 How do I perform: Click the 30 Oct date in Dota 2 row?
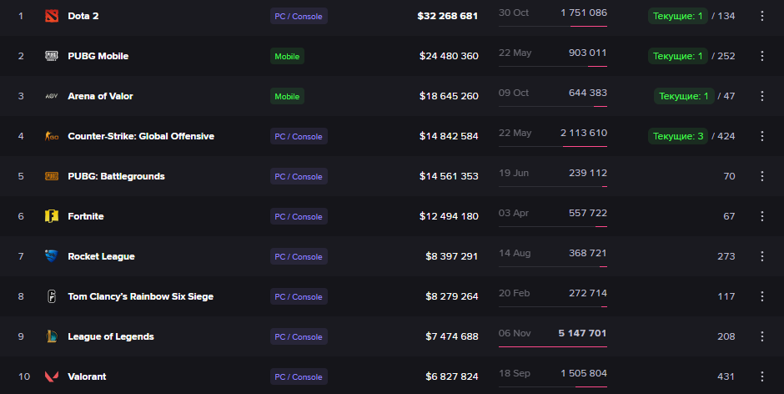[x=514, y=13]
